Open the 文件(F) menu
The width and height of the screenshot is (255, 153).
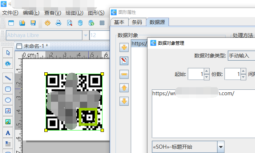tap(10, 13)
